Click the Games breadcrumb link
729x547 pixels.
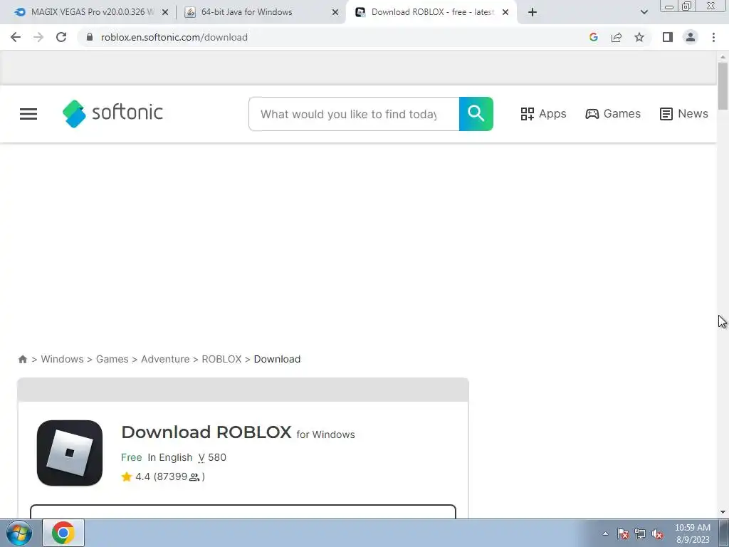tap(112, 359)
